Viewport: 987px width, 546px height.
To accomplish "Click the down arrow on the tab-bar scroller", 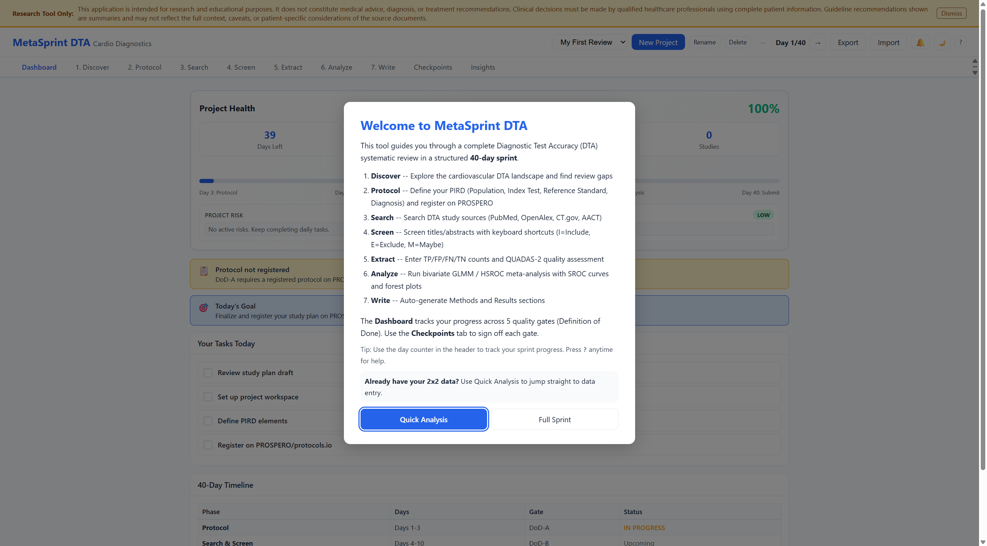I will click(x=975, y=73).
